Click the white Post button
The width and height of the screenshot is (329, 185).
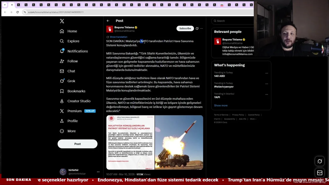tap(77, 144)
